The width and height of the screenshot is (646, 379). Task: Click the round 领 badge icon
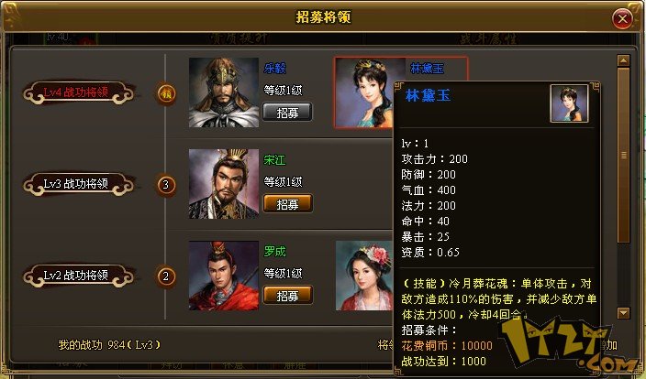tap(165, 93)
